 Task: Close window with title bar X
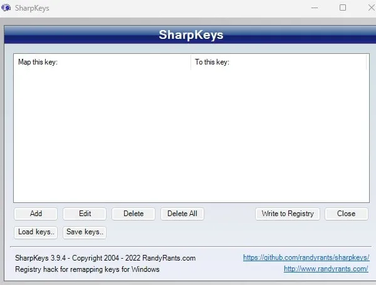[371, 8]
